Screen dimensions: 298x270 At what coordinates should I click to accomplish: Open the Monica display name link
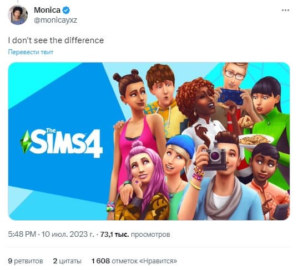(x=47, y=10)
